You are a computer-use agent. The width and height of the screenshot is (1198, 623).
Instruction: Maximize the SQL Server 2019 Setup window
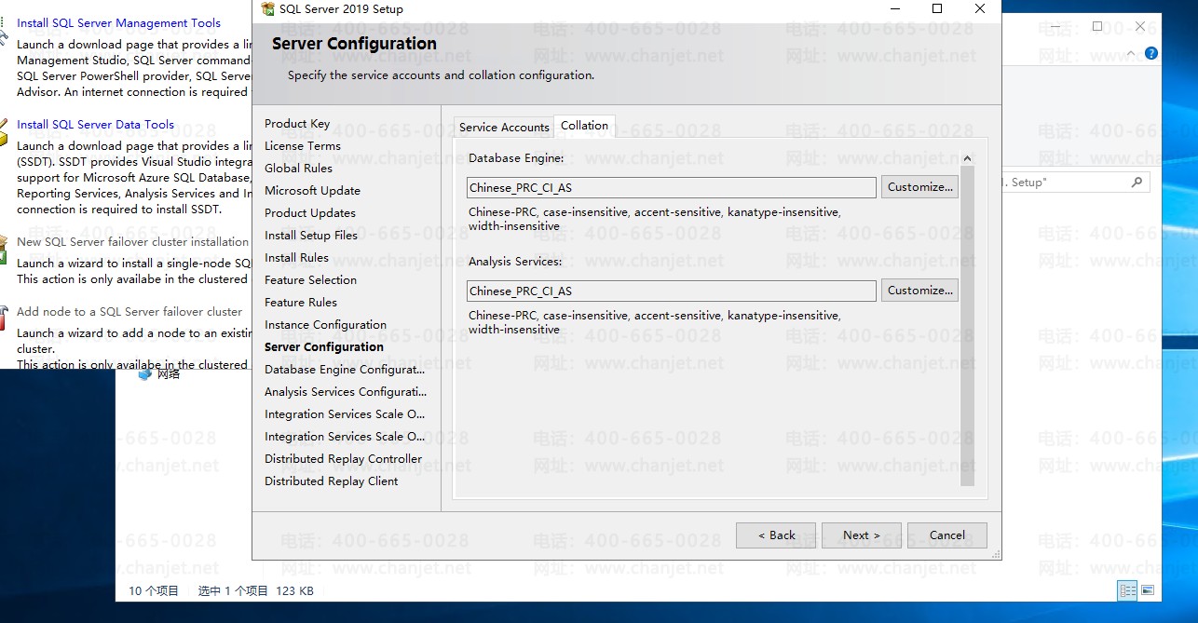(937, 9)
